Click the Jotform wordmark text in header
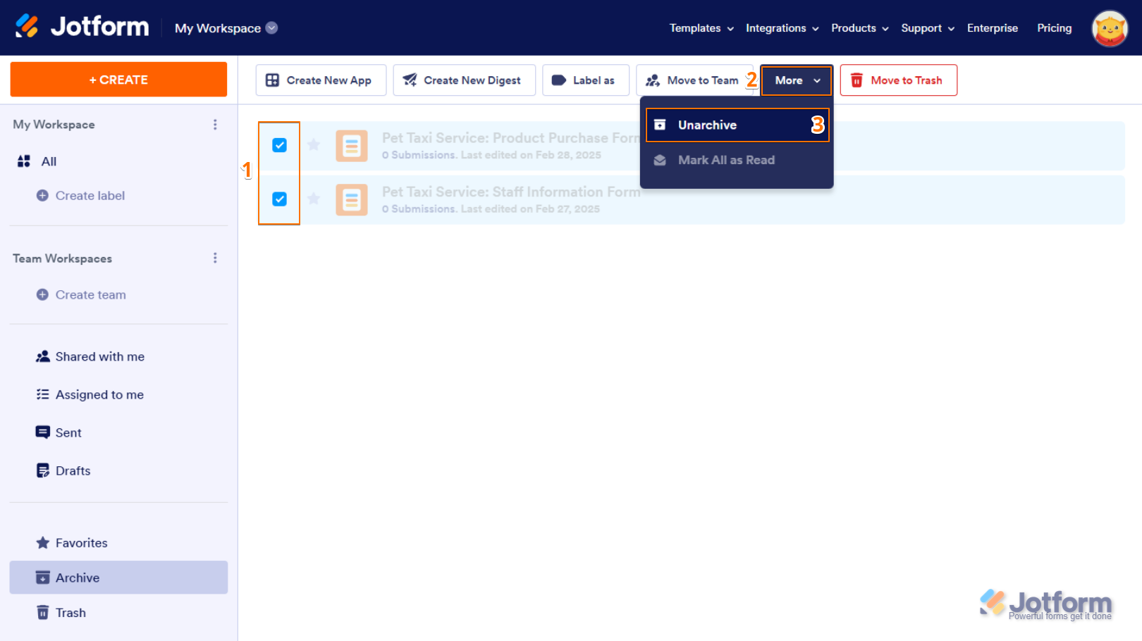This screenshot has width=1142, height=641. point(100,27)
